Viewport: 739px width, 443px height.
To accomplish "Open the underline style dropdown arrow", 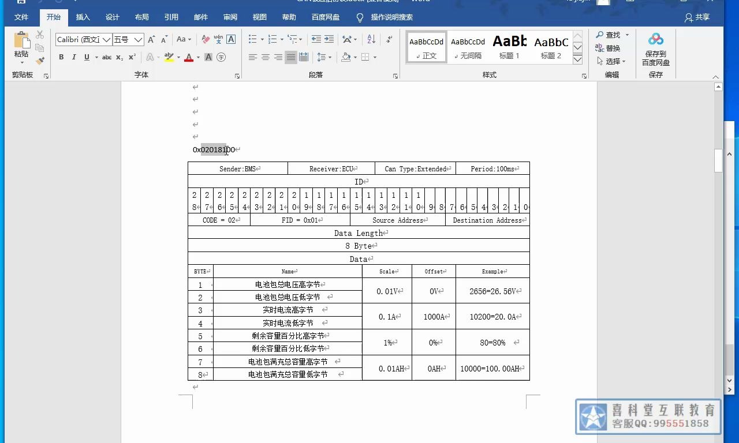I will point(95,57).
